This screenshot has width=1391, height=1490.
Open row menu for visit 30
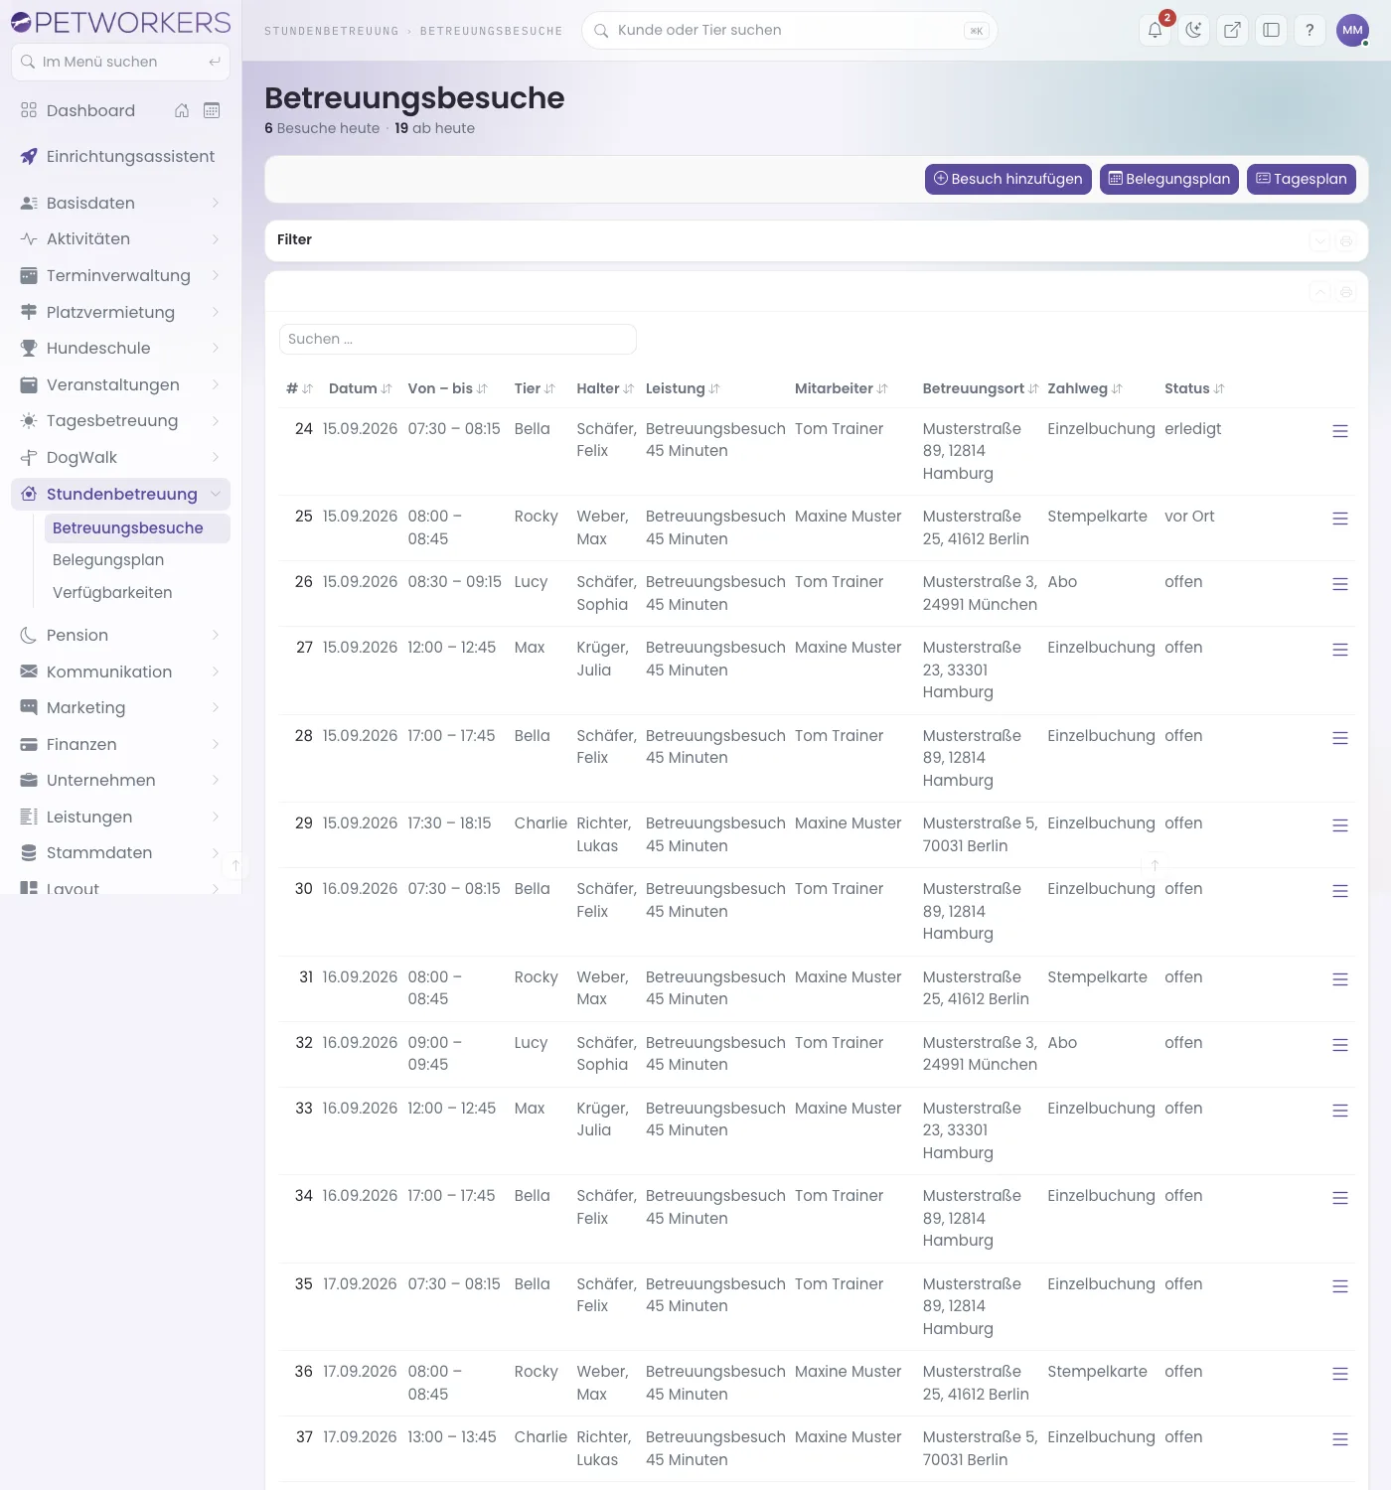coord(1340,891)
